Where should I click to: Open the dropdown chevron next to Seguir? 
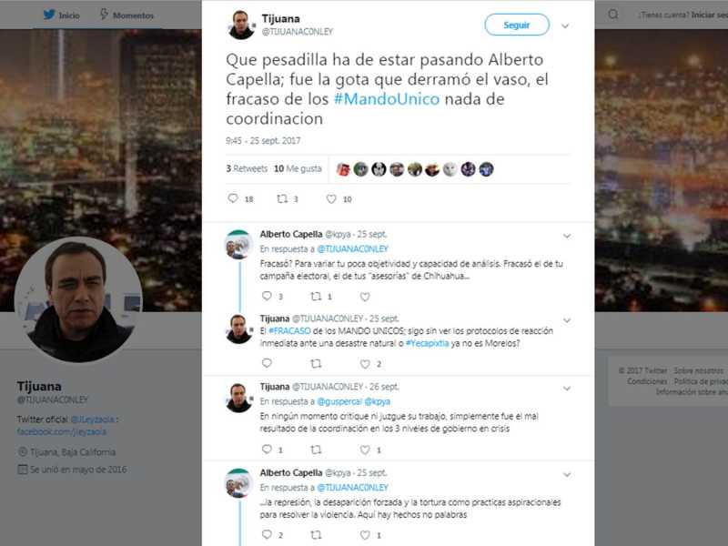pos(565,26)
